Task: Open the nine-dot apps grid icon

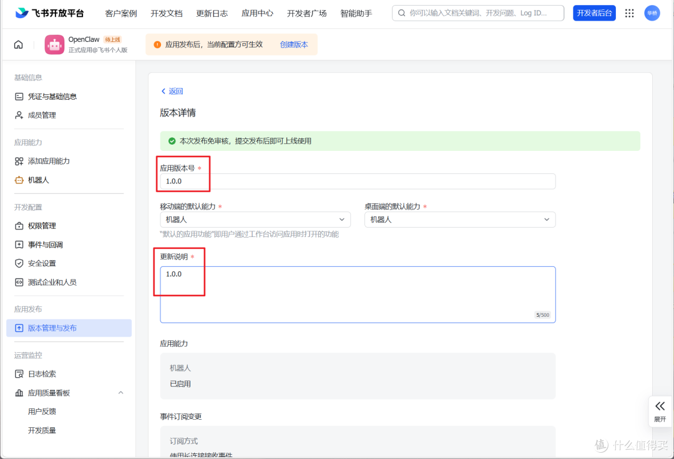Action: point(629,13)
